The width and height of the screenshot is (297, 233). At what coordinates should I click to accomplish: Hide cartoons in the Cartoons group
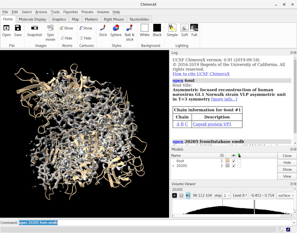pyautogui.click(x=86, y=38)
